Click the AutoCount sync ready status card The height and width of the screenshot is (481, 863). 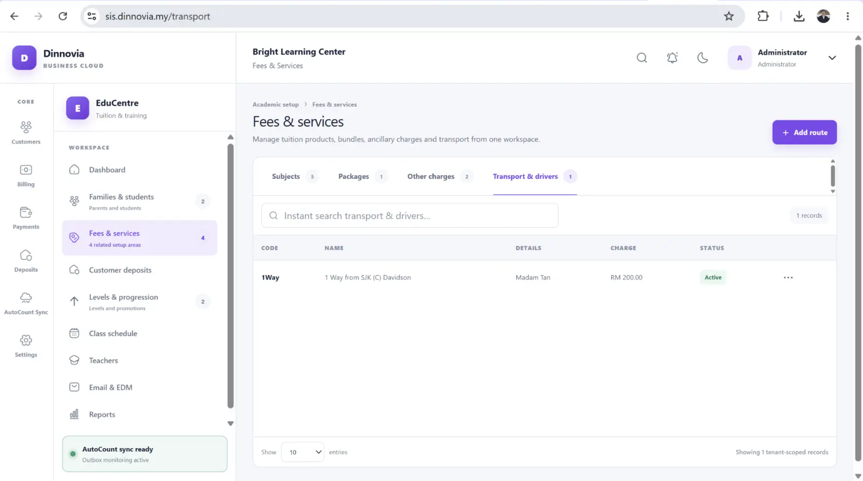[145, 454]
